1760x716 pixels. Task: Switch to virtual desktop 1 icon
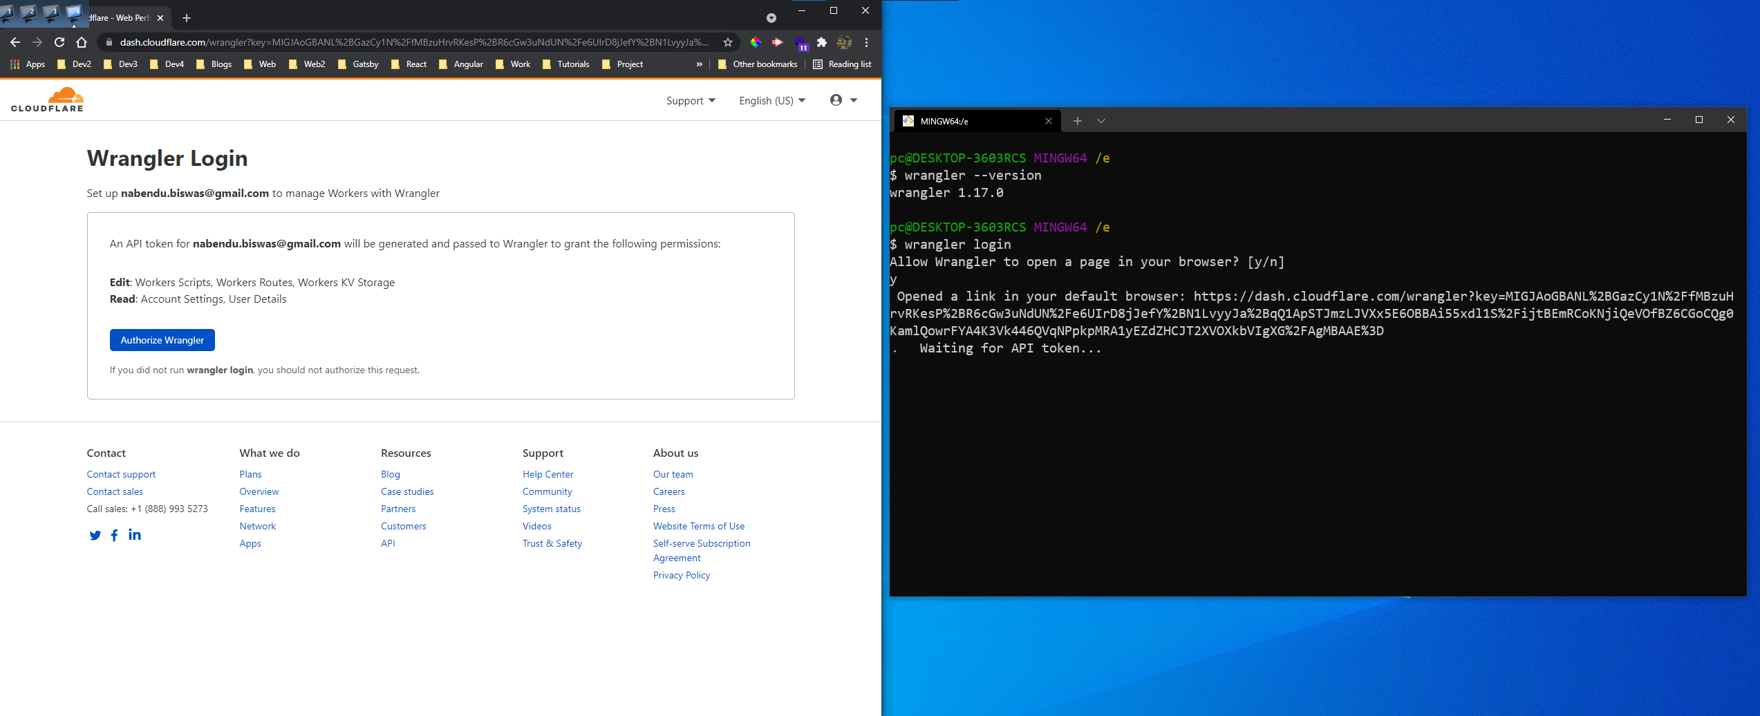tap(7, 12)
